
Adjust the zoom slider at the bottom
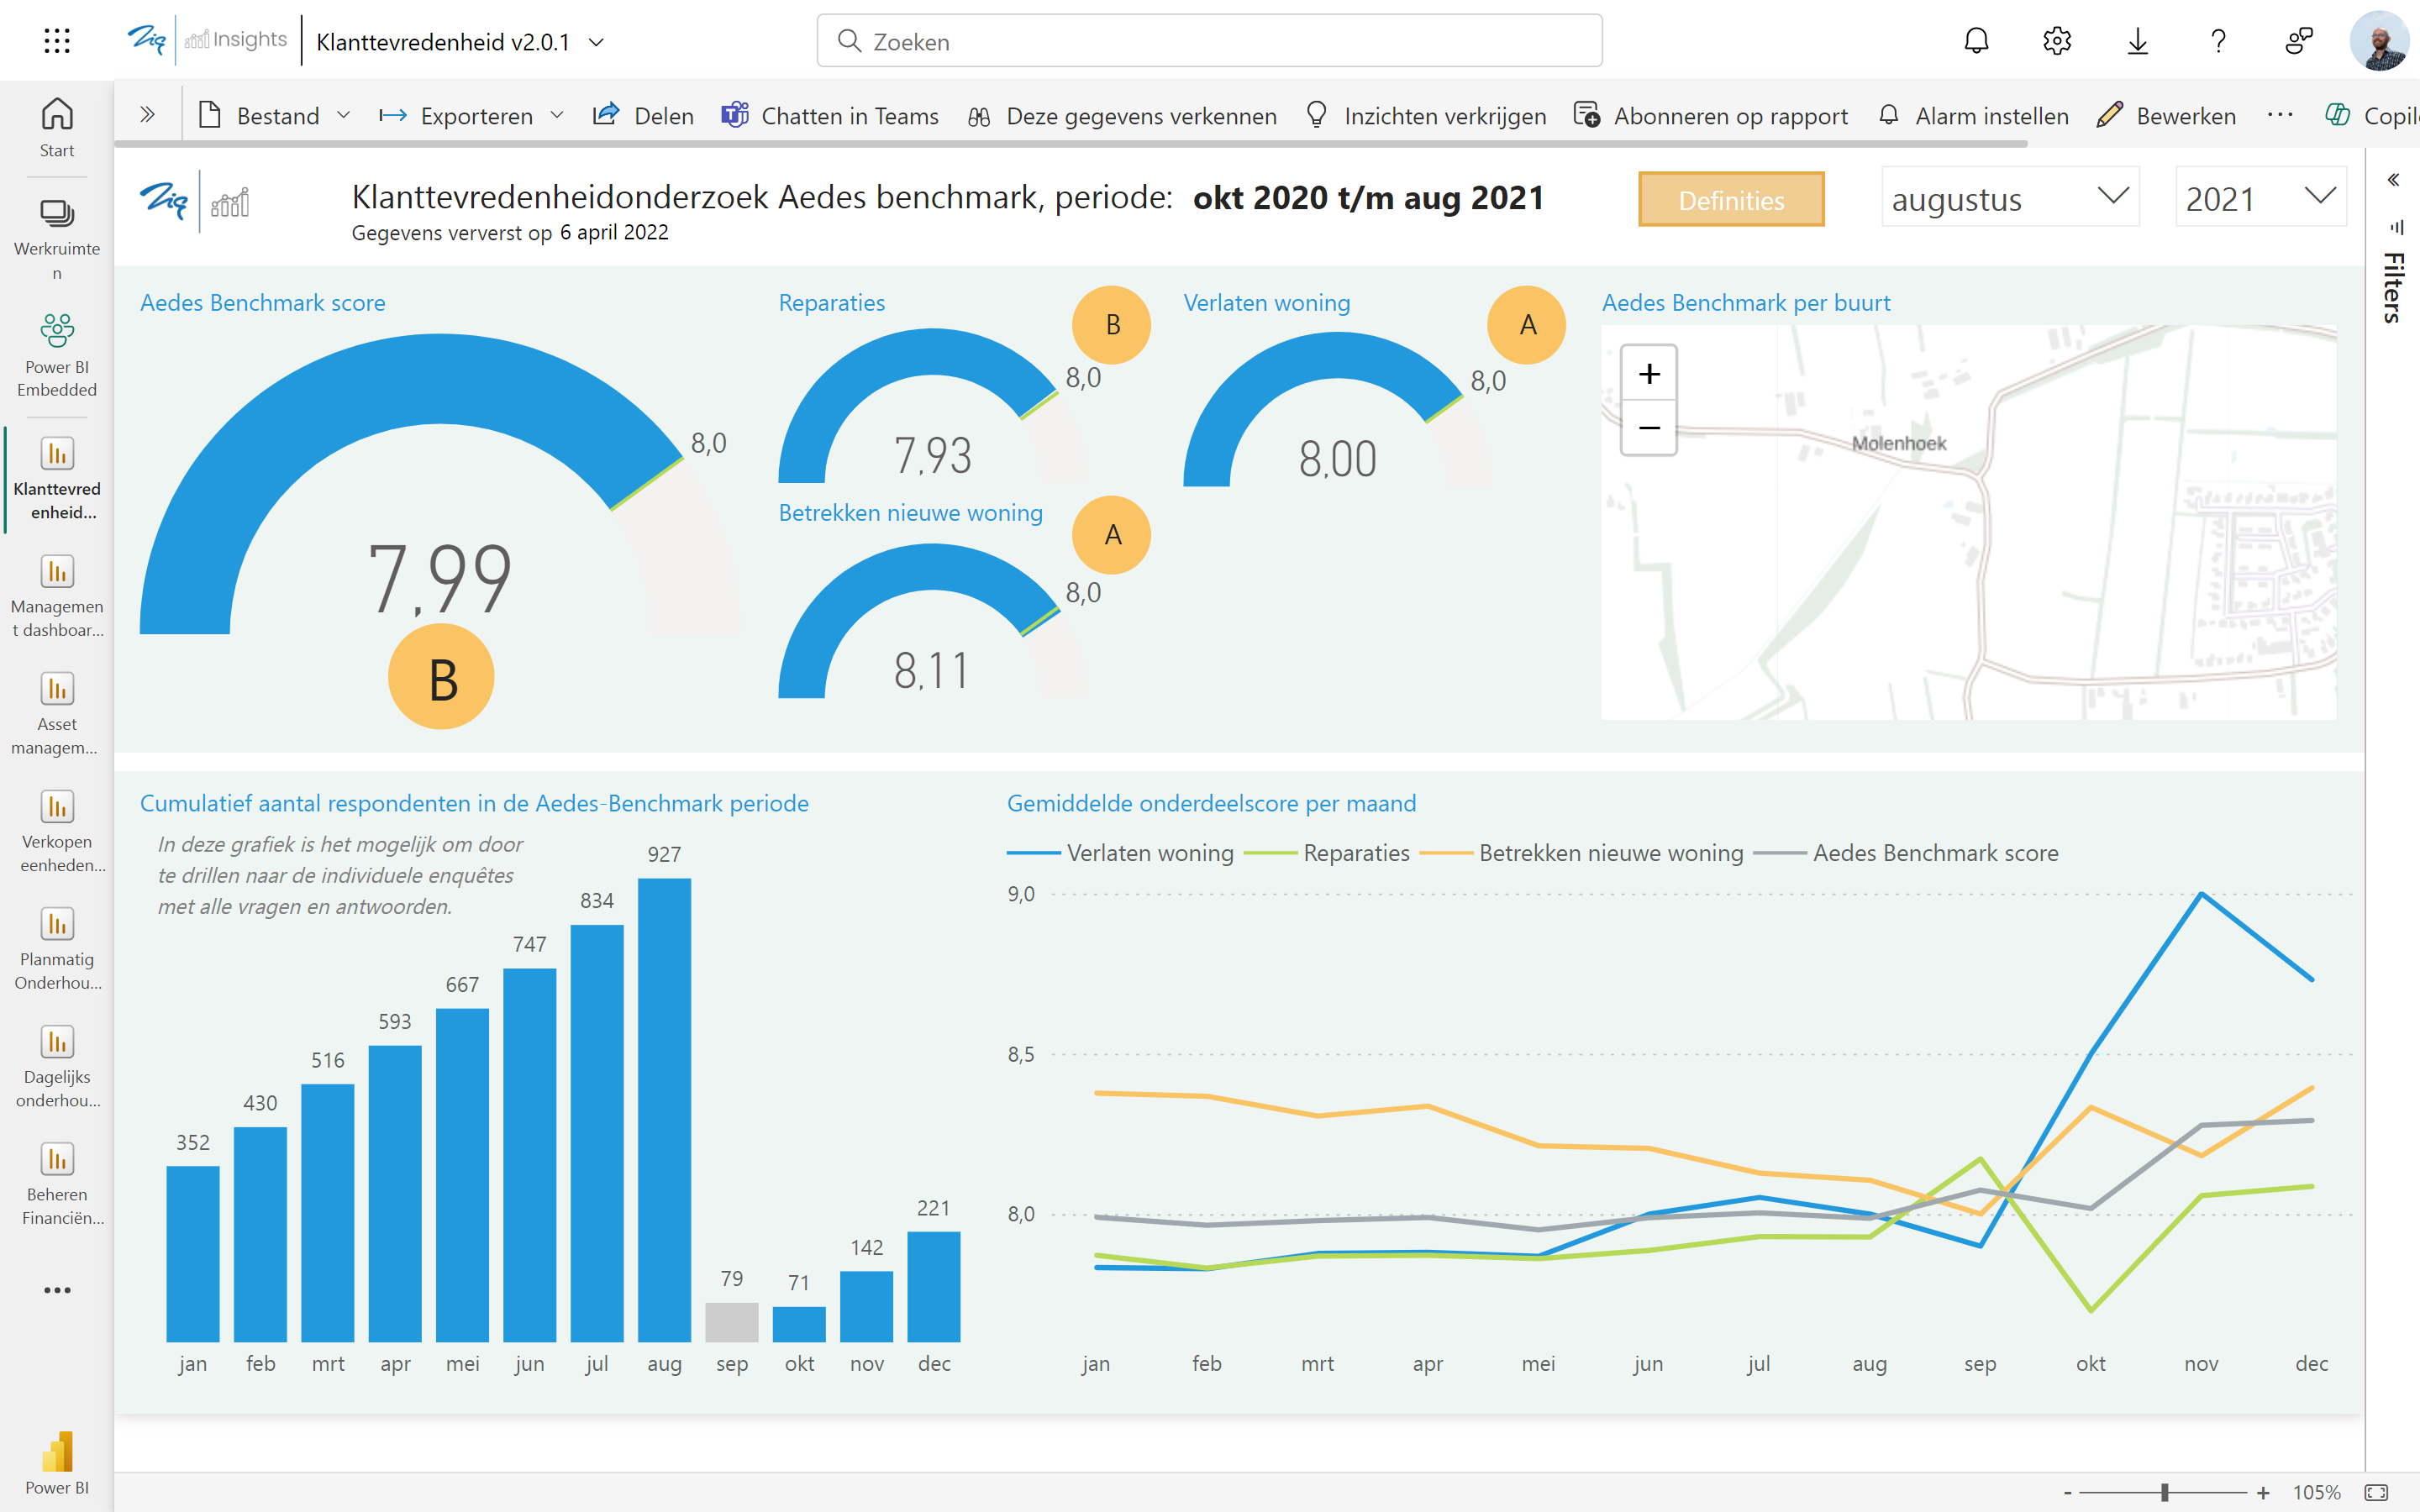(2164, 1492)
